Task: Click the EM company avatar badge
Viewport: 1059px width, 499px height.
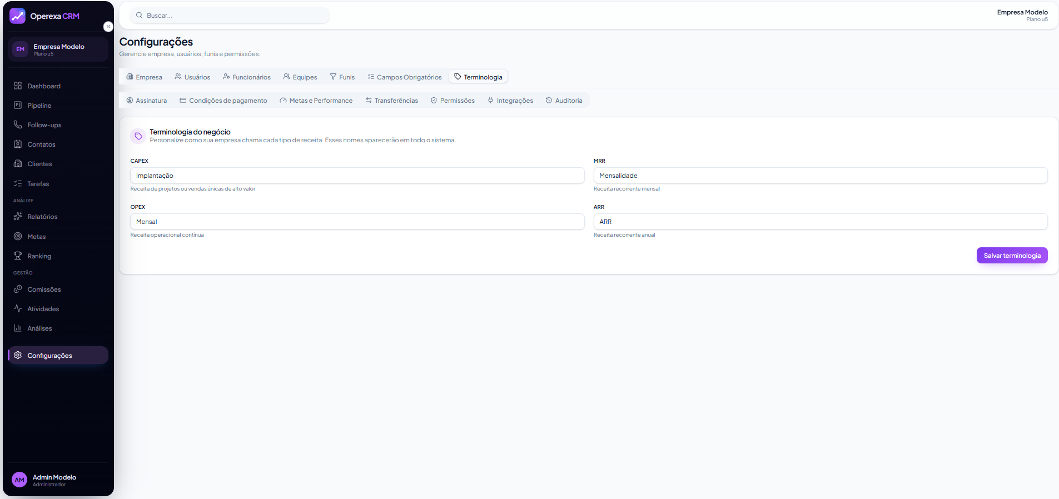Action: pyautogui.click(x=21, y=49)
